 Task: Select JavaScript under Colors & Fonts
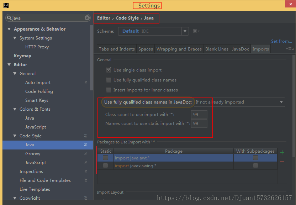(x=36, y=127)
